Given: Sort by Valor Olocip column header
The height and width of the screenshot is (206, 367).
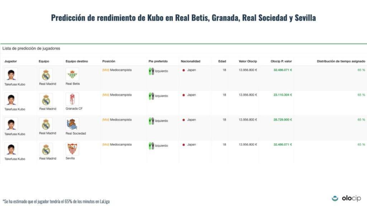Looking at the screenshot, I should (248, 61).
